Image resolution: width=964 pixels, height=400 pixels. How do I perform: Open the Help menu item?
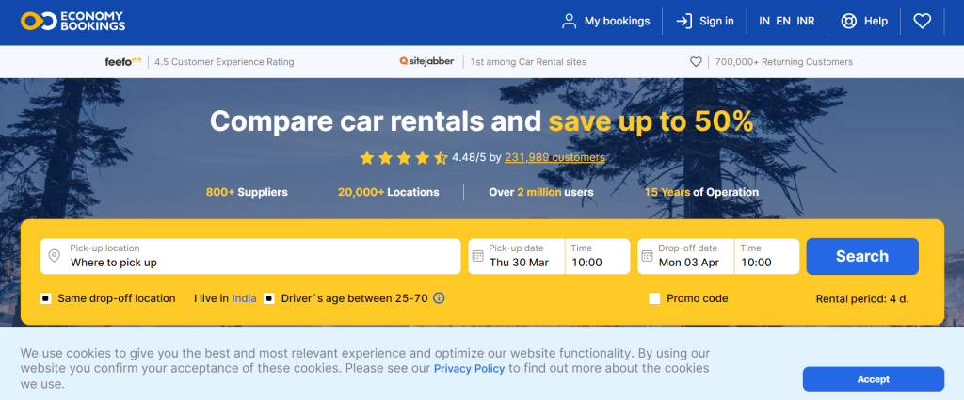[876, 21]
